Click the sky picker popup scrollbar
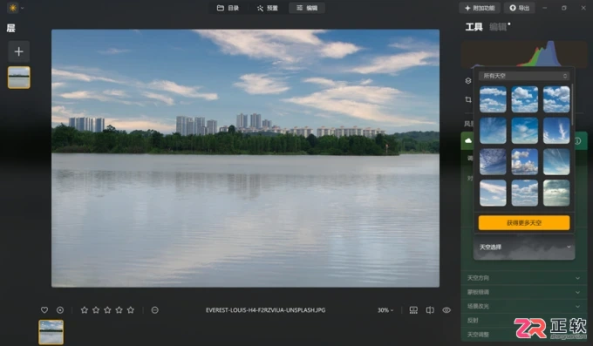 click(572, 105)
